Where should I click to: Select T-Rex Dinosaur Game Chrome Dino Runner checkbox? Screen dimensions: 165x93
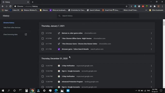pos(43,44)
